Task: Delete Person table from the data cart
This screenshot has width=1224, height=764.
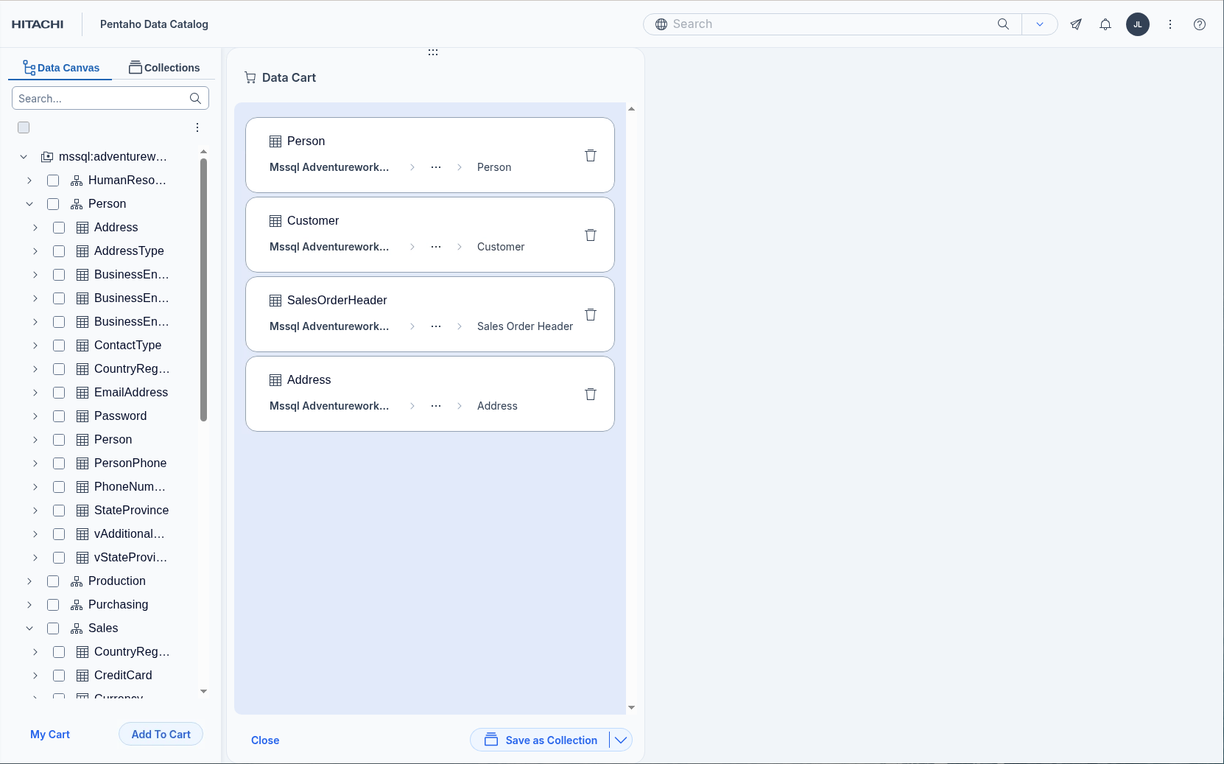Action: coord(590,155)
